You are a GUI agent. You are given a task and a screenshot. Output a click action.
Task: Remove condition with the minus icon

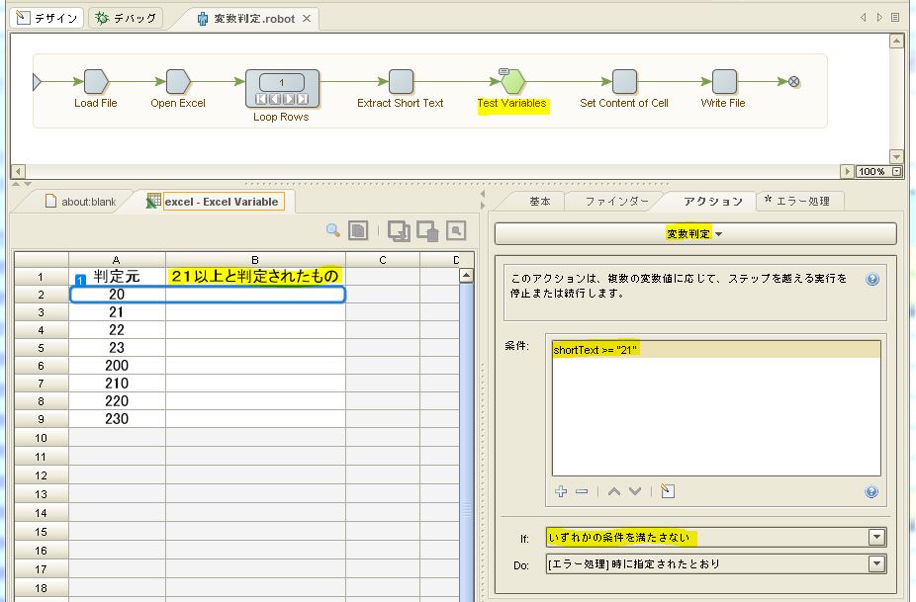tap(582, 491)
